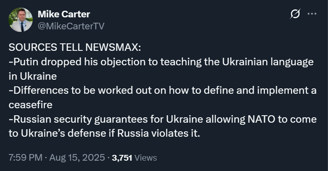Click the word ceasefire in the post
The height and width of the screenshot is (171, 328).
tap(30, 105)
